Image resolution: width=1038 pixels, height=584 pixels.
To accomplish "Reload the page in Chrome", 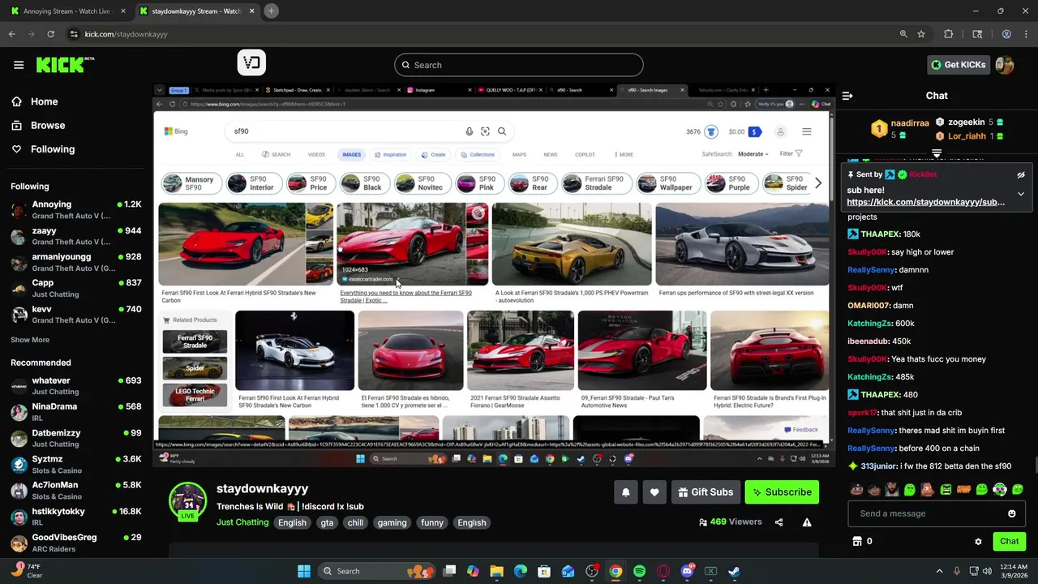I will (50, 34).
